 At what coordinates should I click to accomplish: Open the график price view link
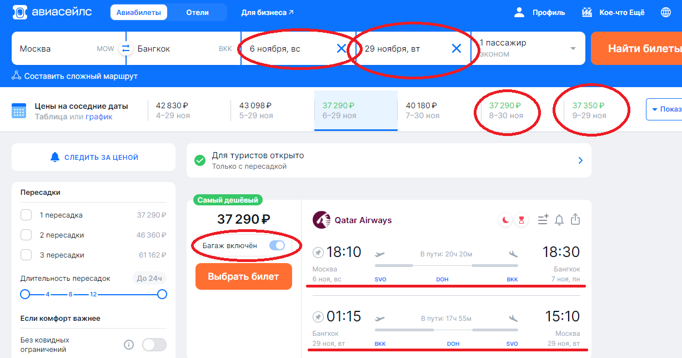[99, 117]
